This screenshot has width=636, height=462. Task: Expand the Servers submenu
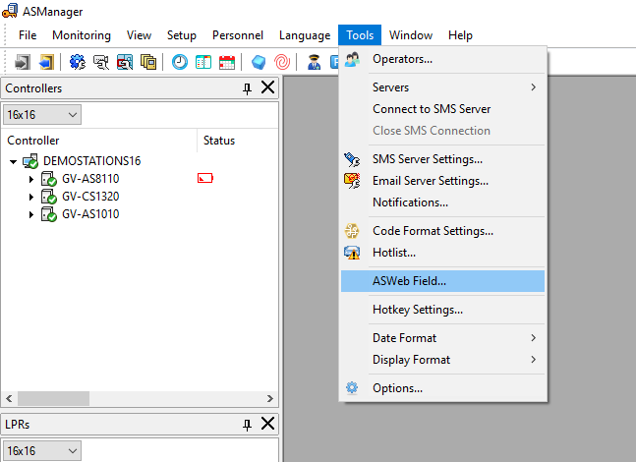pyautogui.click(x=442, y=87)
